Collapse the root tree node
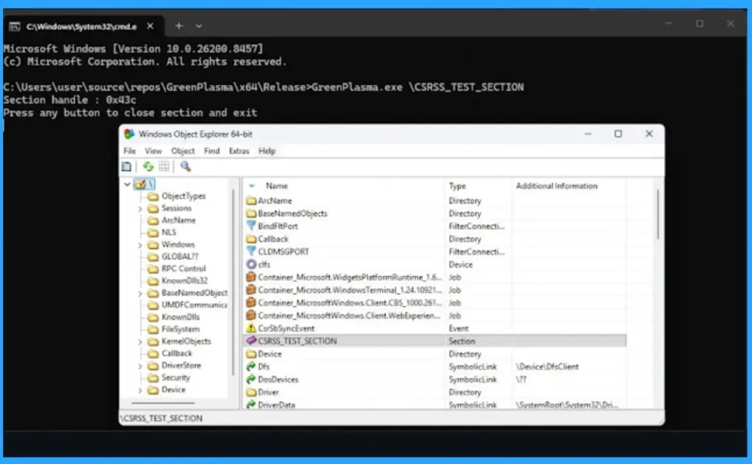The width and height of the screenshot is (752, 464). 127,184
